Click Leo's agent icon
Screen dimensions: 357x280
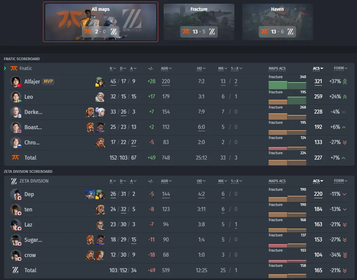[100, 97]
